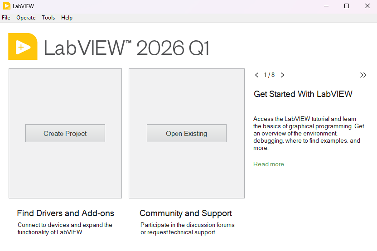Open Community and Support section
The width and height of the screenshot is (377, 251).
[x=186, y=213]
